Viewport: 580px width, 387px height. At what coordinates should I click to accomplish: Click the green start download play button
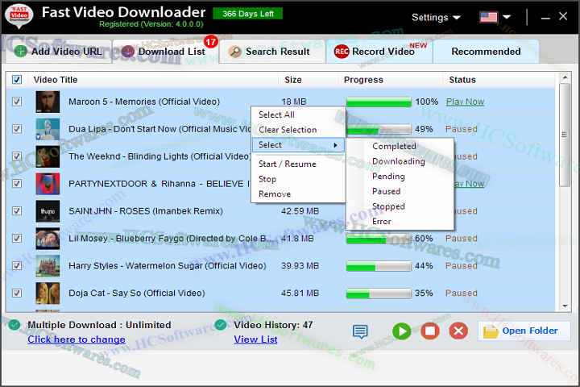(x=402, y=331)
